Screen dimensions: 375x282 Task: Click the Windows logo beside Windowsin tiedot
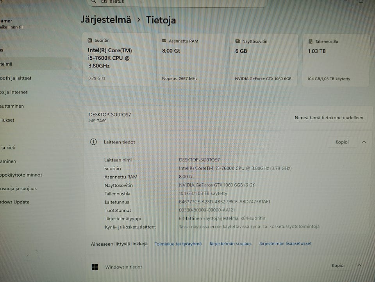(95, 267)
